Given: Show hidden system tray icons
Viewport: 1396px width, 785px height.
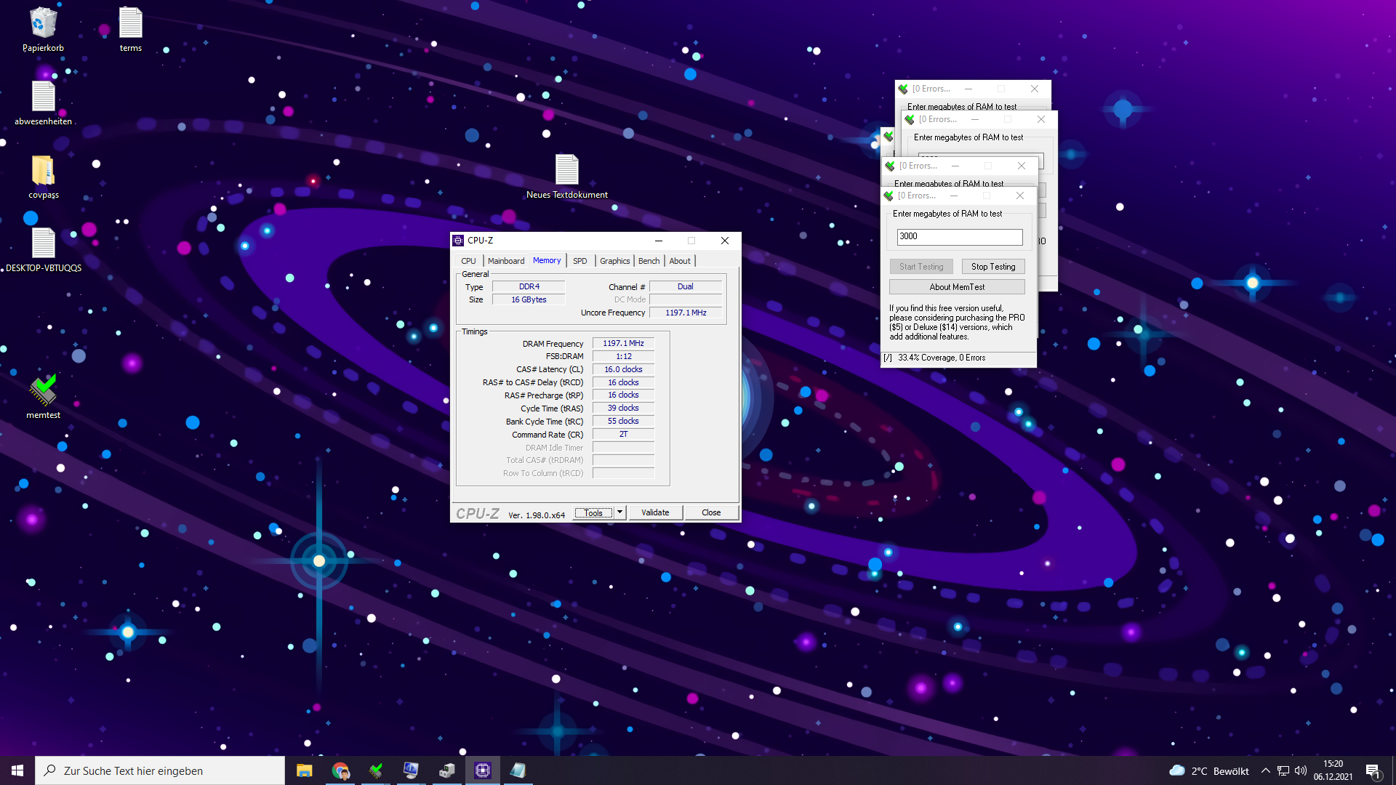Looking at the screenshot, I should (1265, 770).
